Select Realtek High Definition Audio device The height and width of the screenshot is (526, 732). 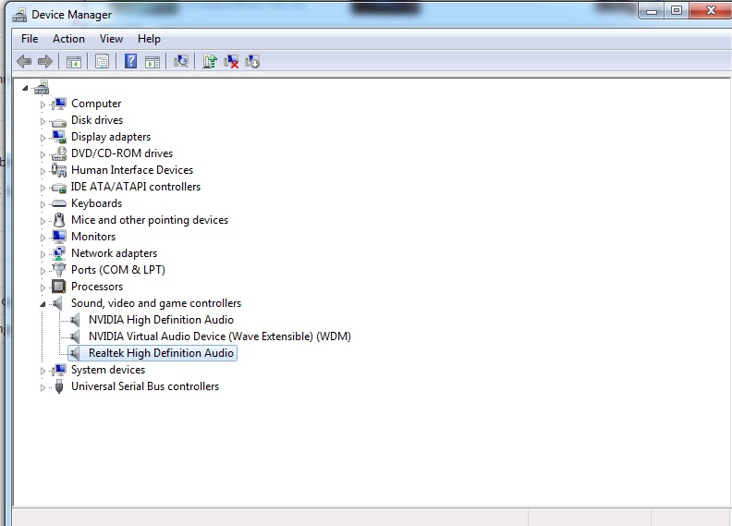(161, 353)
